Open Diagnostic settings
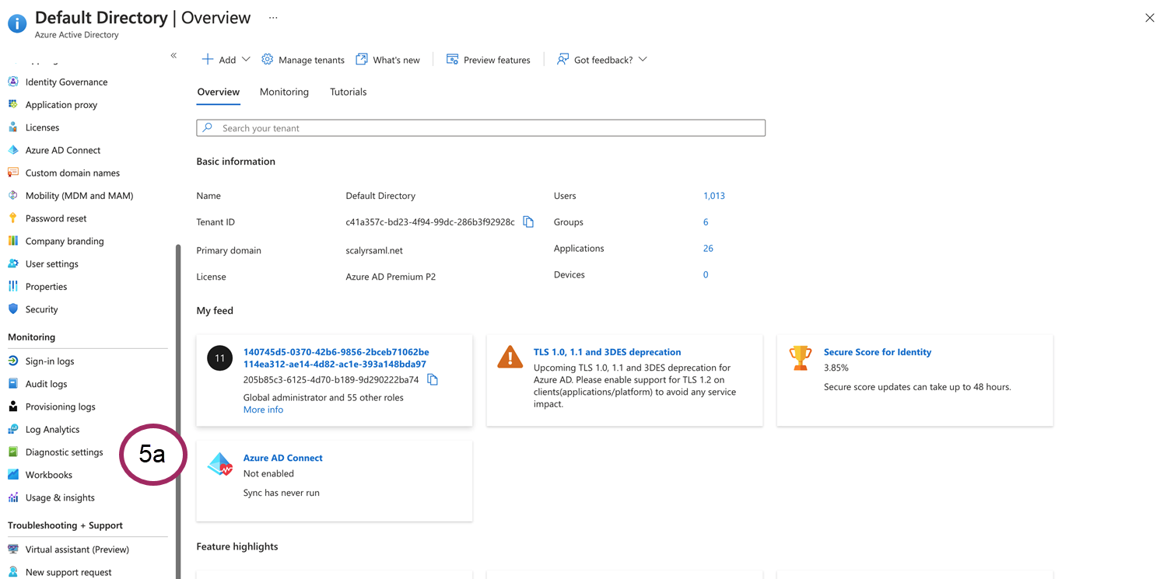Viewport: 1167px width, 579px height. point(64,452)
